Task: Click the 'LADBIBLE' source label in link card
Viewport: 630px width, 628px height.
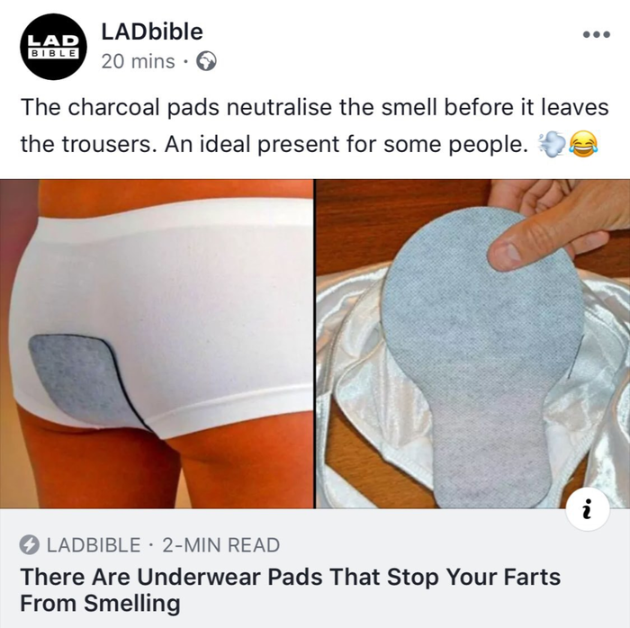Action: (x=94, y=545)
